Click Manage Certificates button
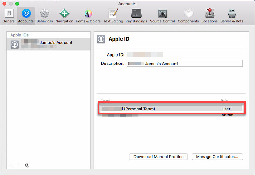Screen dimensions: 255x175 point(217,157)
